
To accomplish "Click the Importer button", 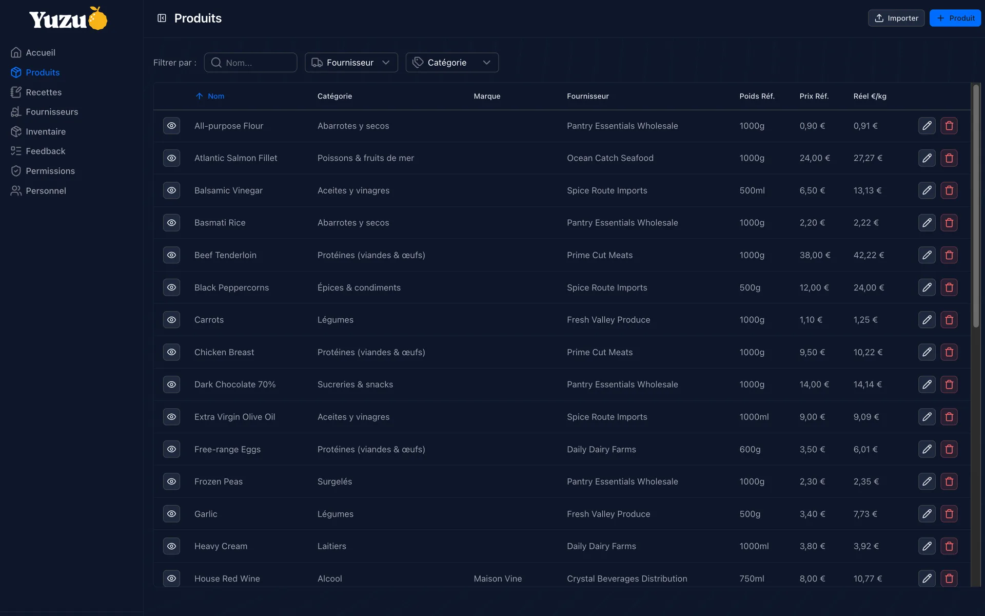I will click(x=896, y=18).
